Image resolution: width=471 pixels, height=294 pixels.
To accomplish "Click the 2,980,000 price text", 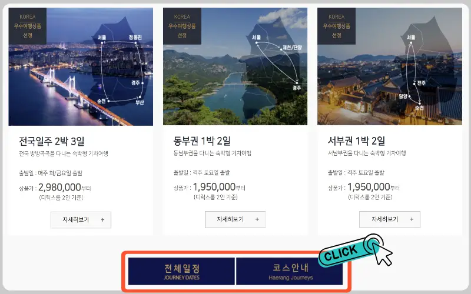I will pos(59,187).
